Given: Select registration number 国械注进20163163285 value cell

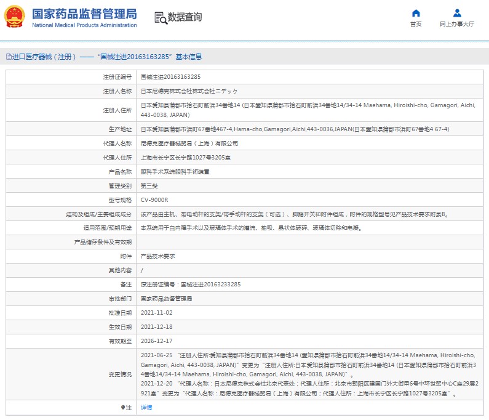Looking at the screenshot, I should (x=170, y=77).
